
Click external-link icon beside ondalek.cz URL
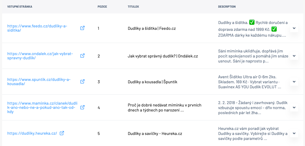pos(82,56)
